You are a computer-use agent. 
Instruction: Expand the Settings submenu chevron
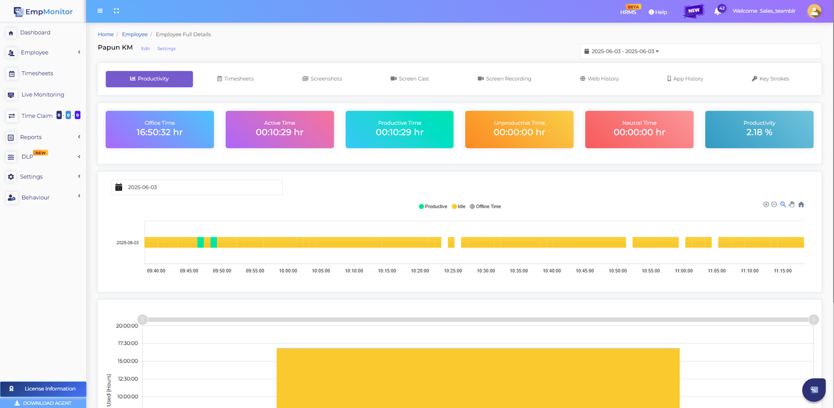(x=79, y=176)
